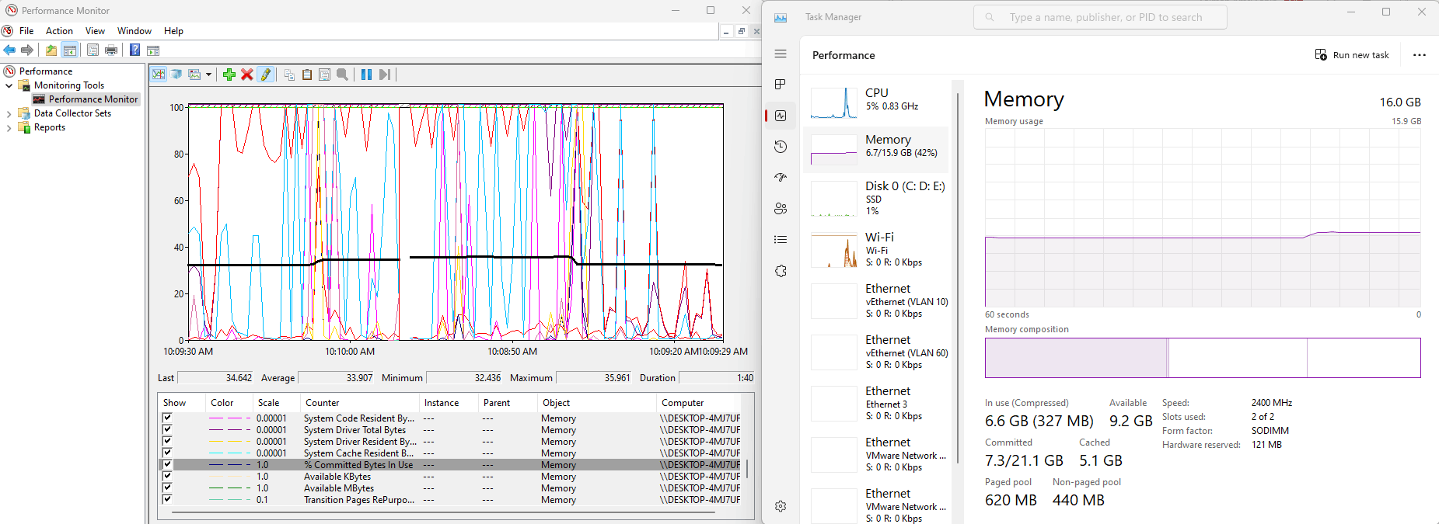Screen dimensions: 1439x524
Task: Open Task Manager Settings gear icon
Action: click(x=781, y=506)
